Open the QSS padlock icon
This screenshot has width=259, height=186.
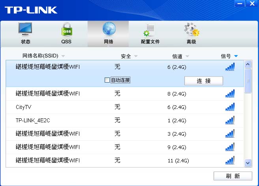(67, 29)
